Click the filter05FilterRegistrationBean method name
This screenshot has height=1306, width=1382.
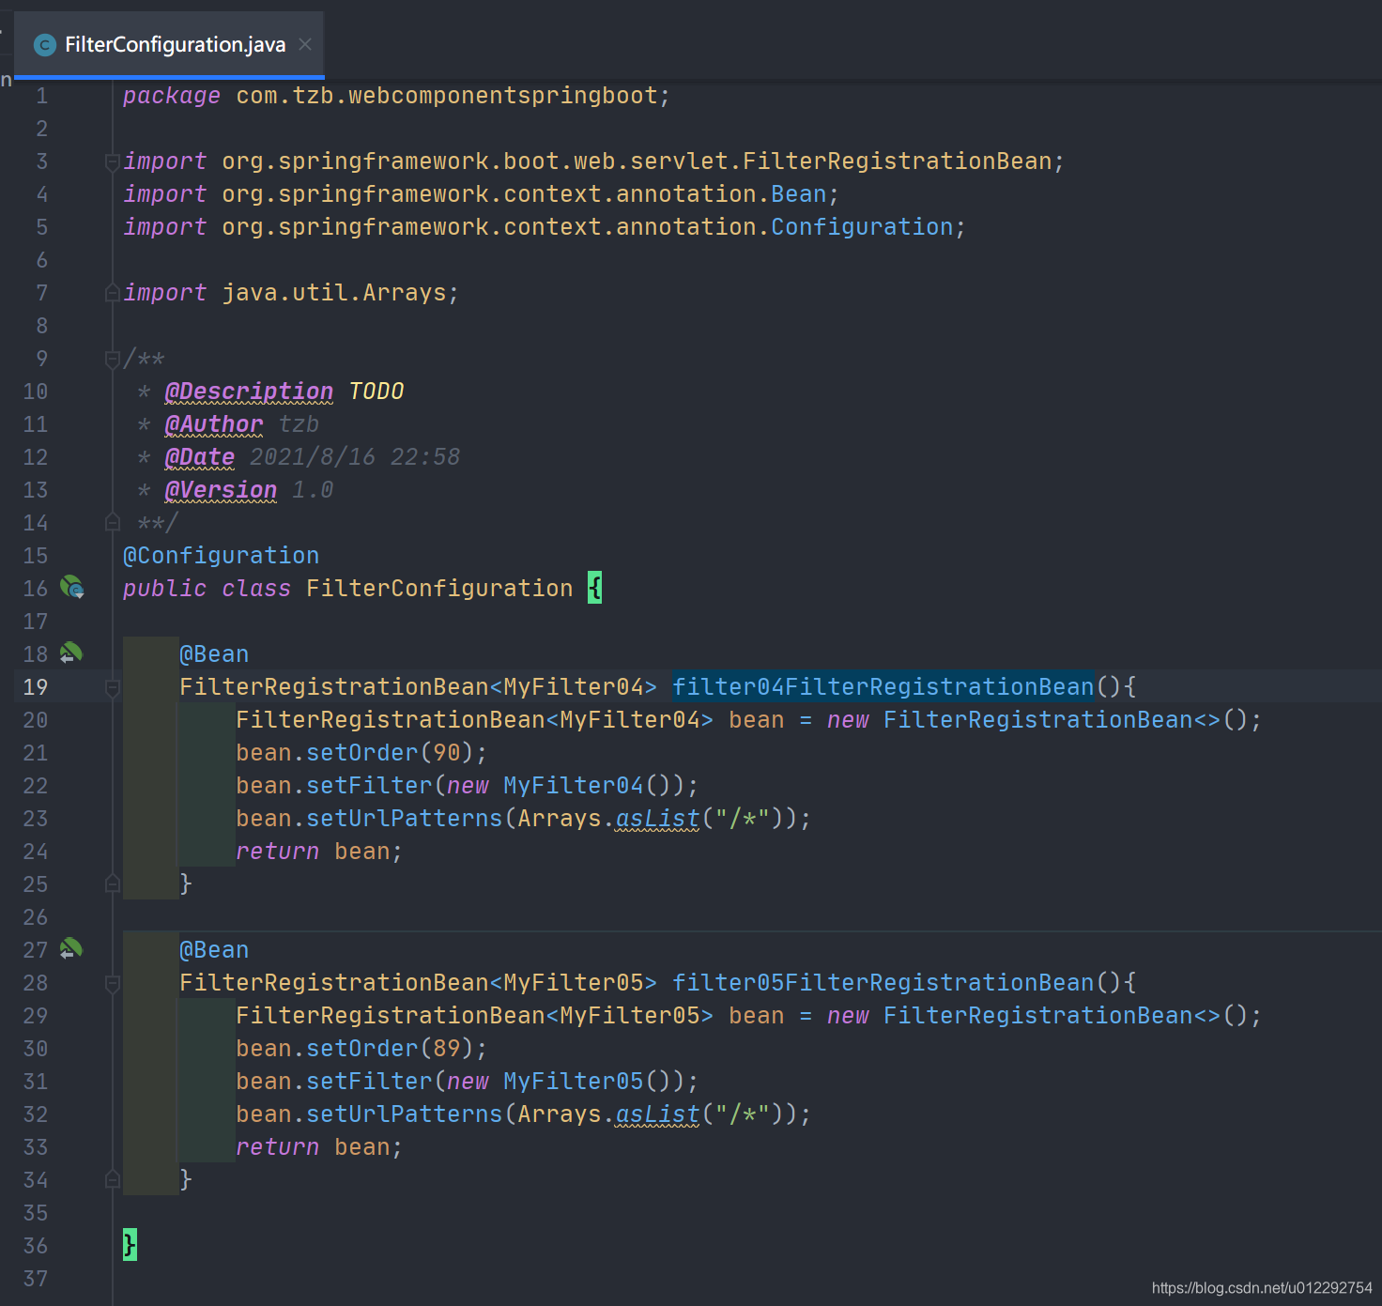pyautogui.click(x=883, y=983)
